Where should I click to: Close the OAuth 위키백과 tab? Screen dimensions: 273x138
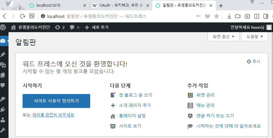coord(148,5)
